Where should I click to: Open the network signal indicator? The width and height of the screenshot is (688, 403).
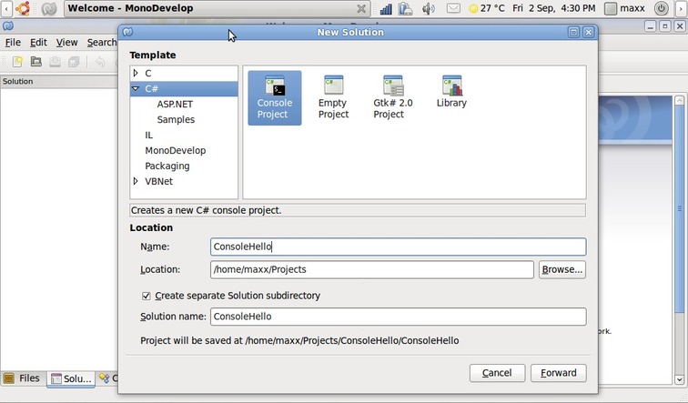(386, 8)
